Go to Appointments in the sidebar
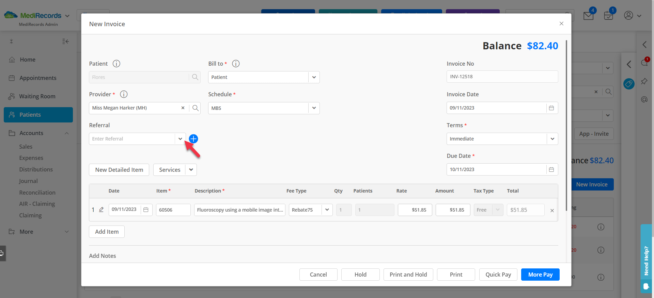The image size is (654, 298). point(38,78)
